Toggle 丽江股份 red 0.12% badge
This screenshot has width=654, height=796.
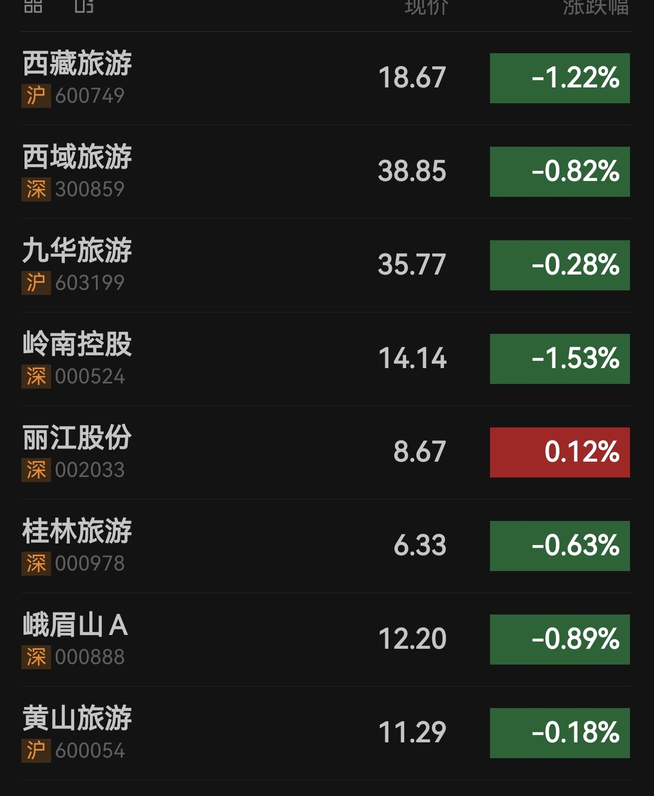pyautogui.click(x=559, y=452)
